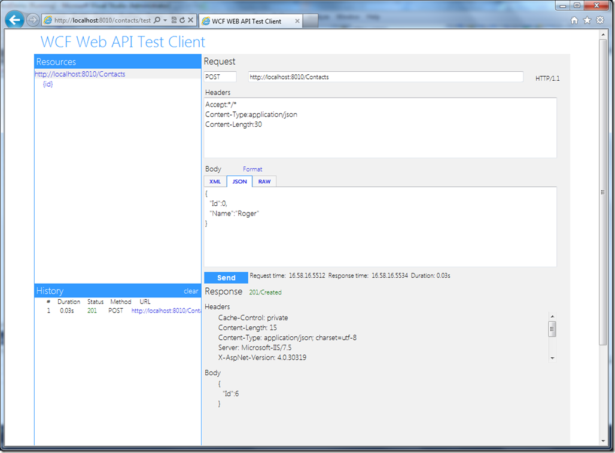This screenshot has height=453, width=615.
Task: Maximize the browser window
Action: pos(577,5)
